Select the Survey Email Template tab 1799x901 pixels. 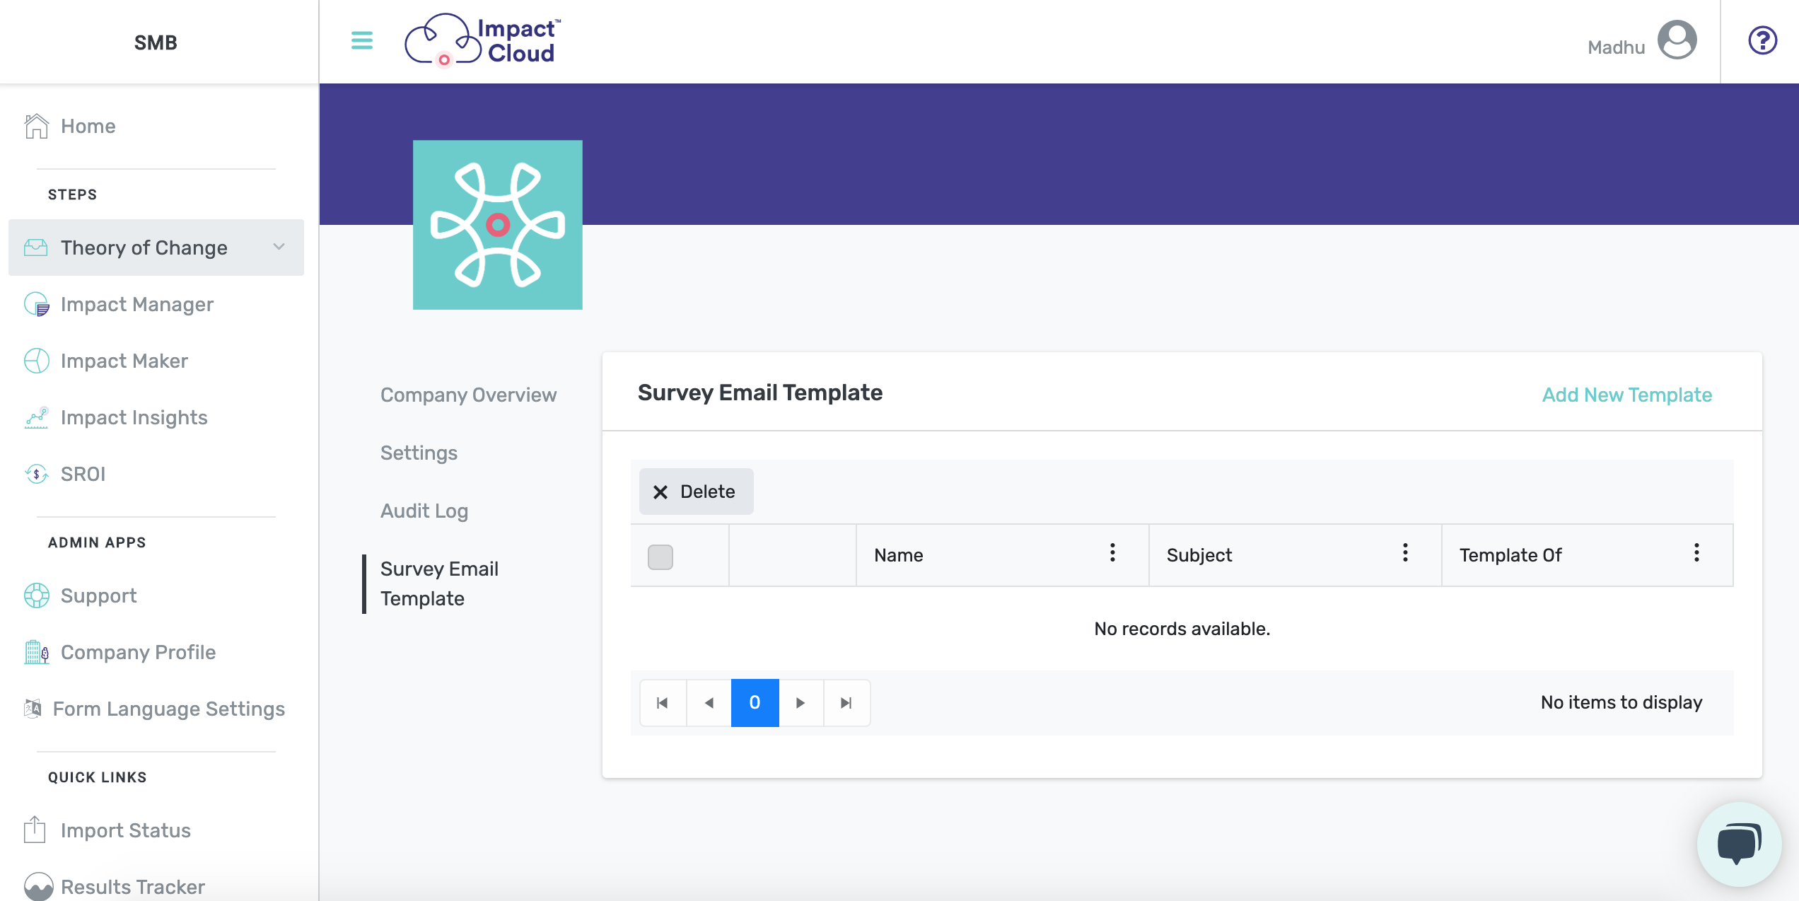[x=439, y=584]
